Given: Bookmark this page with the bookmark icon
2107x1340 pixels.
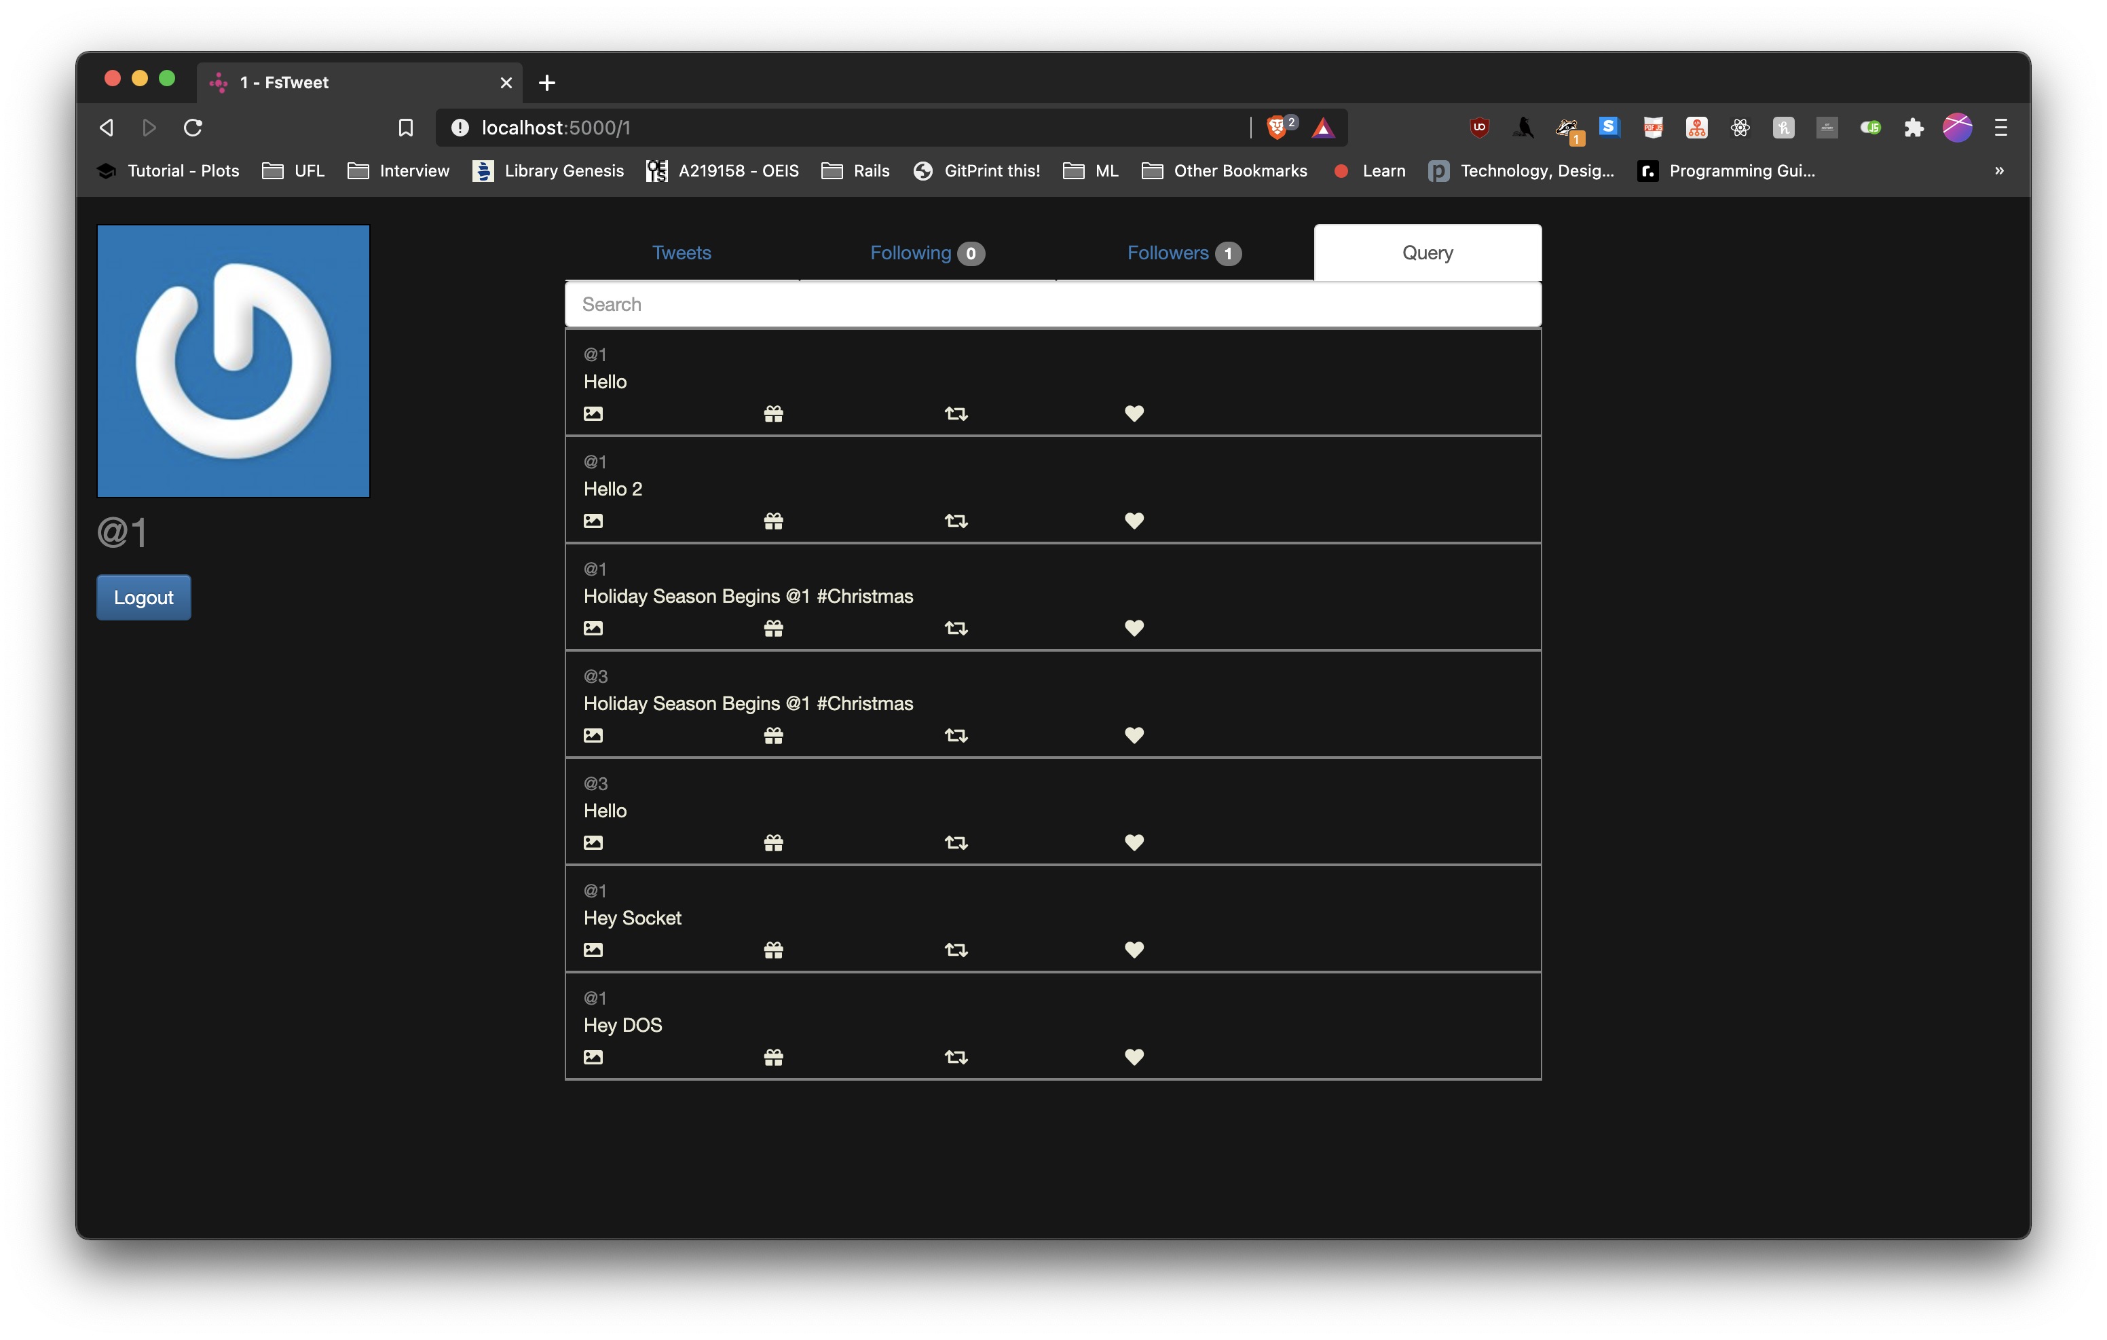Looking at the screenshot, I should click(x=405, y=128).
